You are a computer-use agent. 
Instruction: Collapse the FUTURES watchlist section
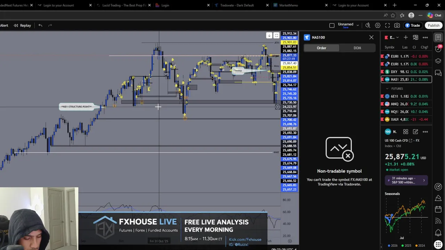pyautogui.click(x=387, y=89)
